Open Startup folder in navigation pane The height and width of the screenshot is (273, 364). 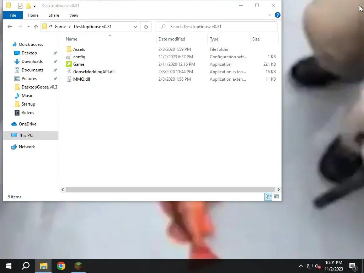coord(28,104)
